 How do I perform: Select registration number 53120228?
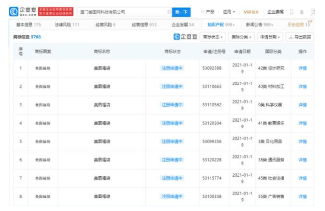click(x=212, y=160)
